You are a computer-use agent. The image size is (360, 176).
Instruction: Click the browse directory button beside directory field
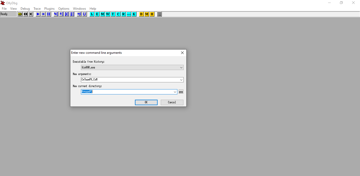tap(181, 92)
